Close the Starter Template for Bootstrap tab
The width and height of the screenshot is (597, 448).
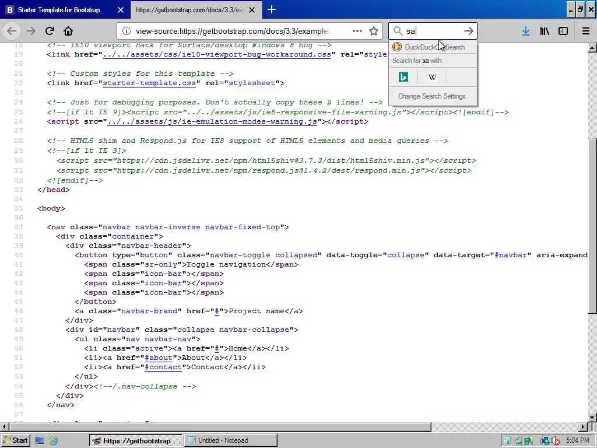tap(120, 10)
